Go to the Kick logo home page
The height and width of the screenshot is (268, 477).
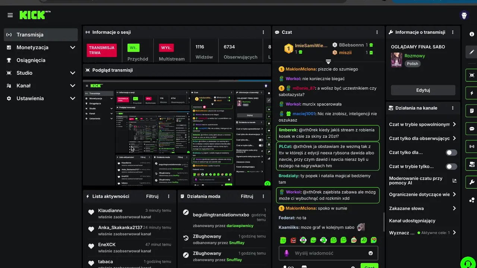click(x=34, y=15)
